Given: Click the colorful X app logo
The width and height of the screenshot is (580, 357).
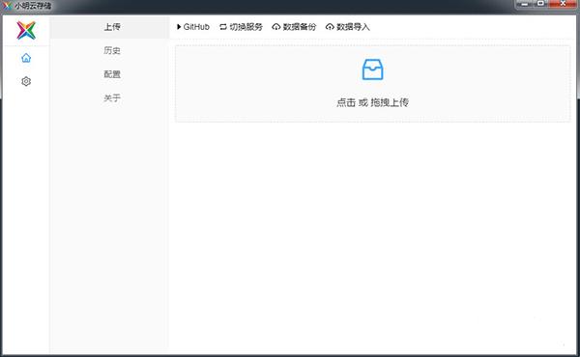Looking at the screenshot, I should point(26,30).
